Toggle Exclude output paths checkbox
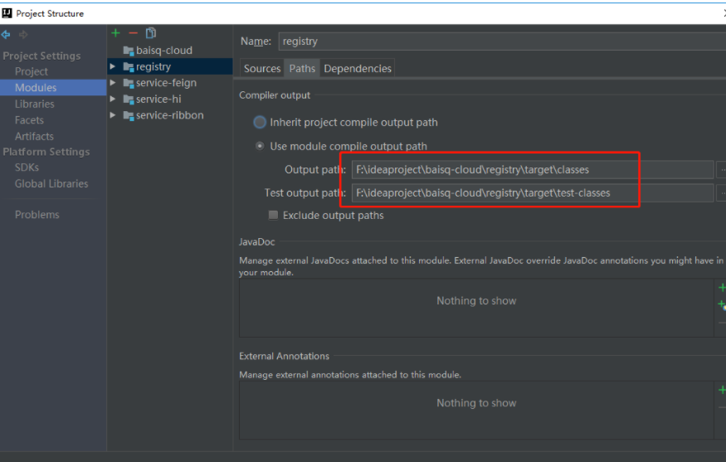Screen dimensions: 726x462 click(273, 215)
